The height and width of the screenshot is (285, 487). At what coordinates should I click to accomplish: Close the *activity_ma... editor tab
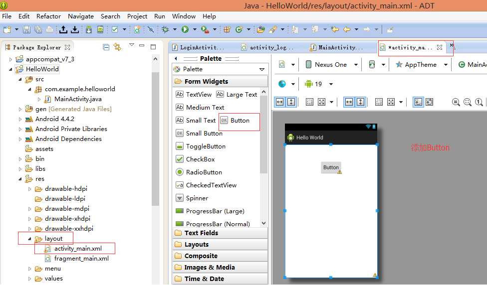click(440, 47)
